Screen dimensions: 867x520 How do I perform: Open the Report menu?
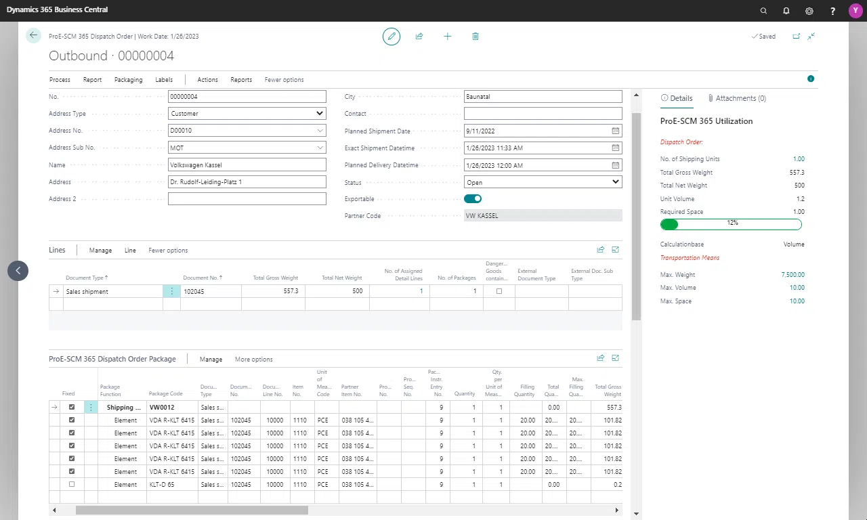[92, 80]
